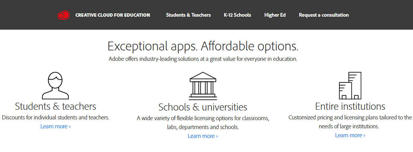Click the office towers institutions icon
This screenshot has width=413, height=152.
pyautogui.click(x=350, y=86)
